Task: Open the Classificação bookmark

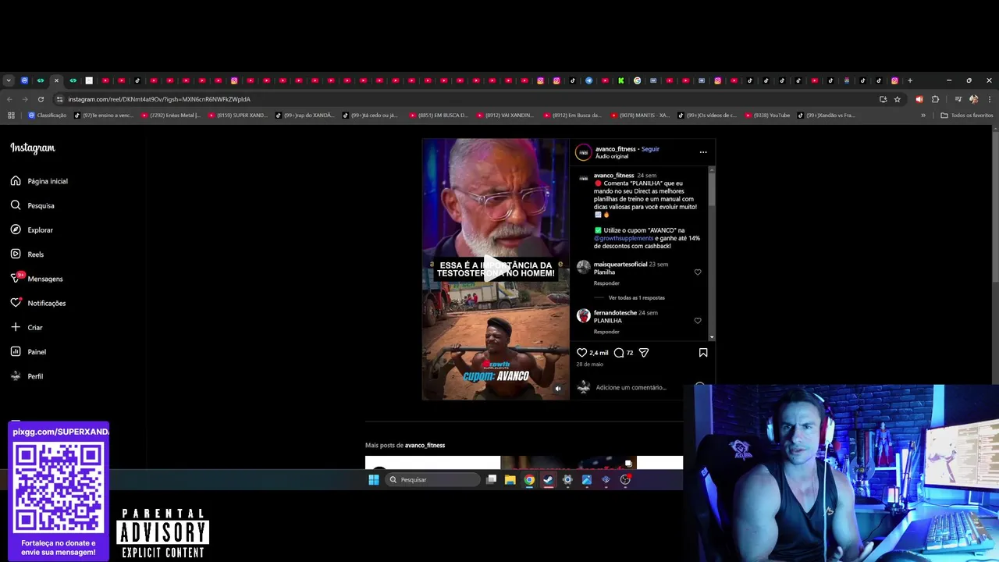Action: [47, 116]
